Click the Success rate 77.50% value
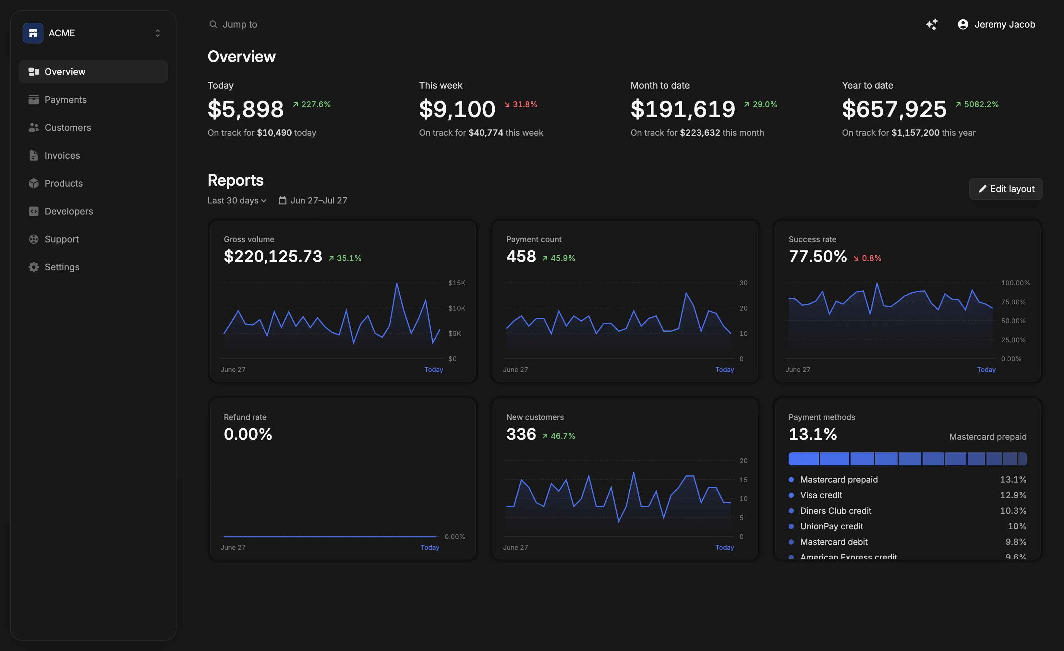Image resolution: width=1064 pixels, height=651 pixels. (818, 257)
